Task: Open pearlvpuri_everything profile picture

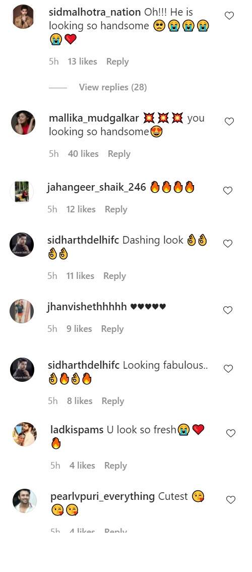Action: pyautogui.click(x=24, y=500)
